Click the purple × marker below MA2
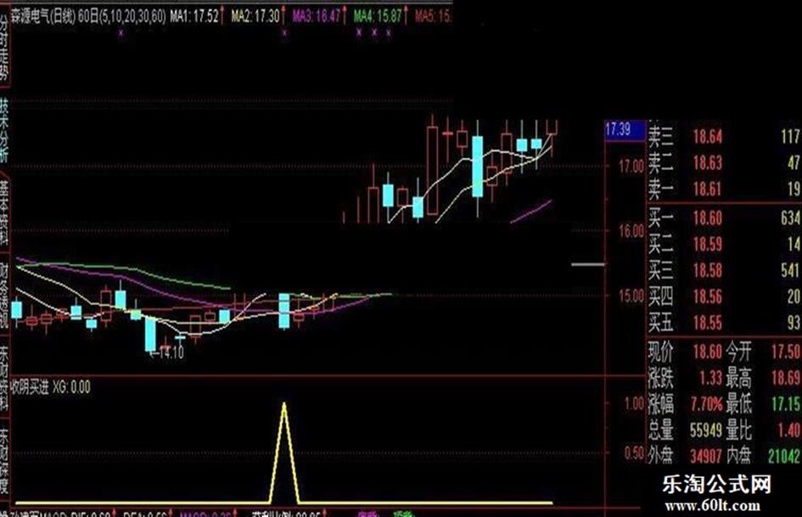Image resolution: width=802 pixels, height=517 pixels. (285, 33)
